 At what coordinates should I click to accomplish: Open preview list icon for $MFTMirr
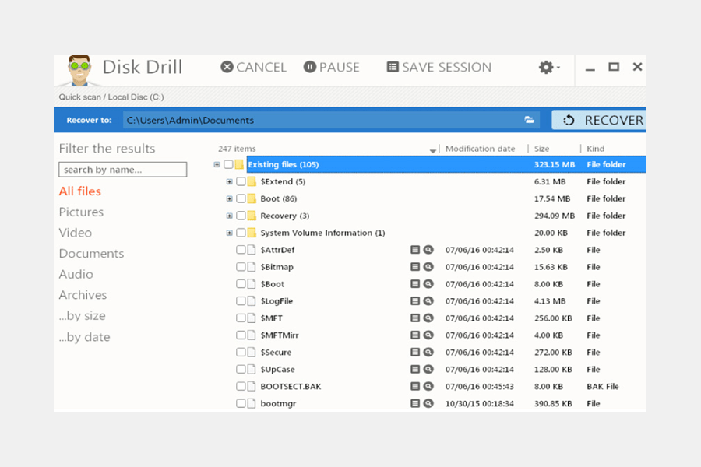point(415,335)
